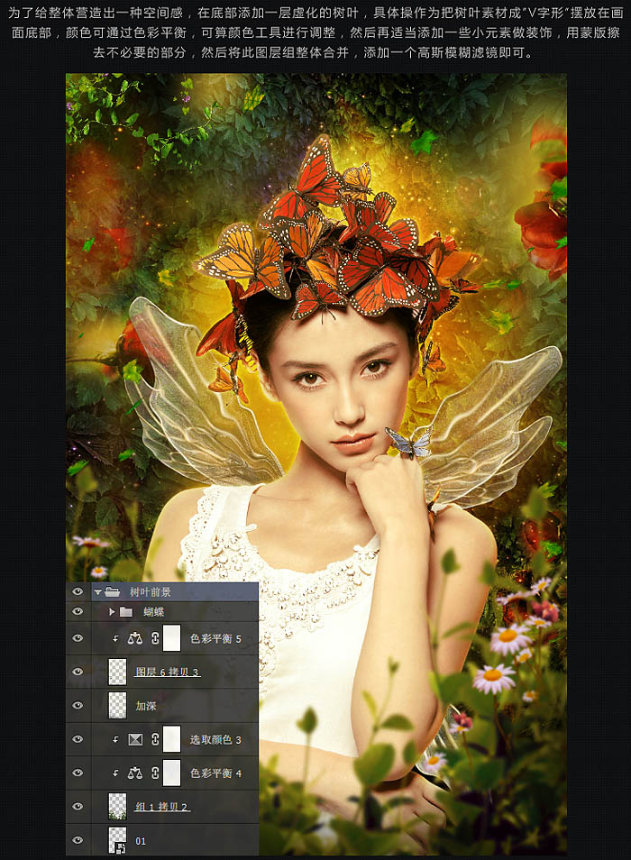Toggle visibility of 选取颜色 3
This screenshot has height=860, width=631.
click(x=78, y=739)
